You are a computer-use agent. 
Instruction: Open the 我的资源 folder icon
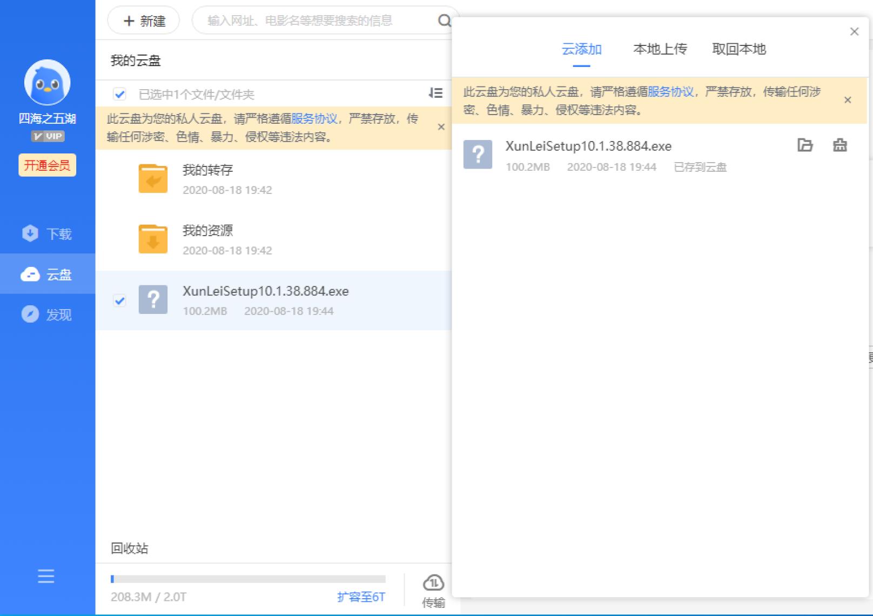click(x=153, y=239)
